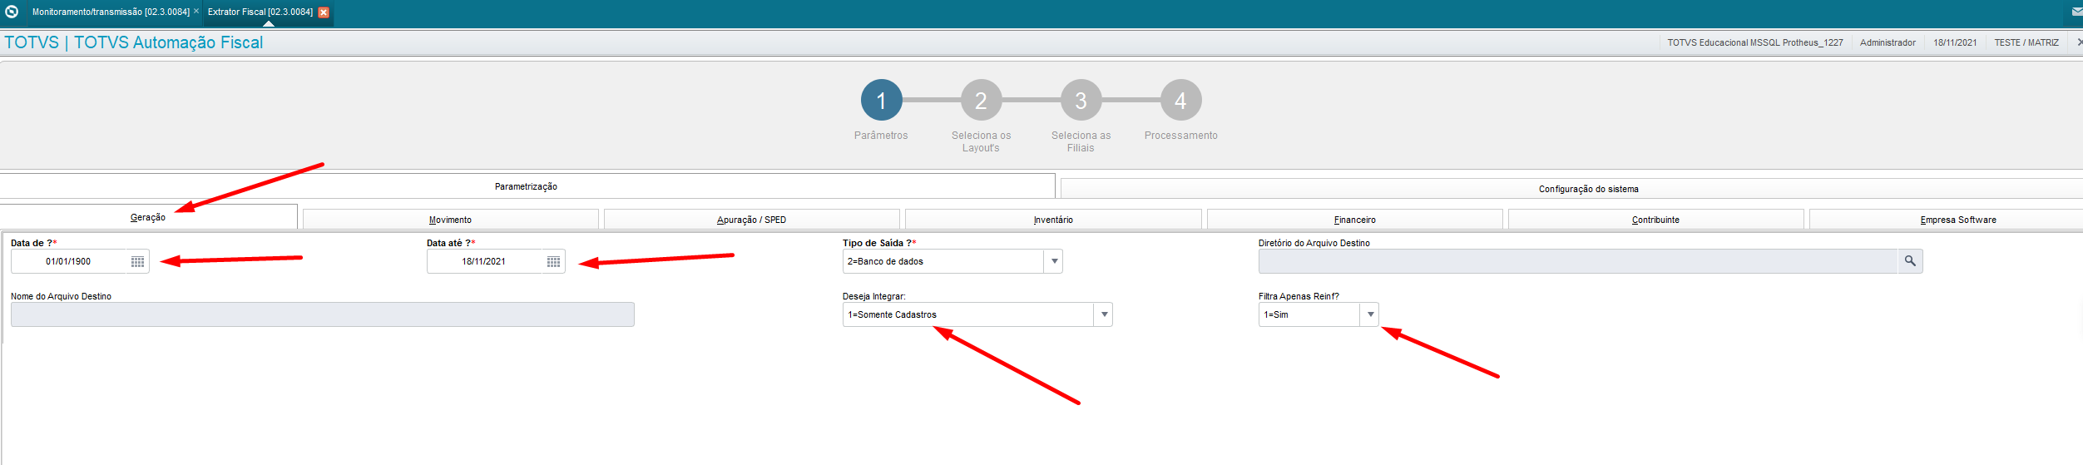The image size is (2083, 465).
Task: Open the Inventário sub-tab
Action: (1053, 220)
